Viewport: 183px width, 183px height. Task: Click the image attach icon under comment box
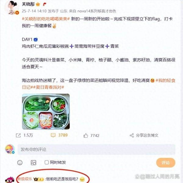[x=33, y=162]
